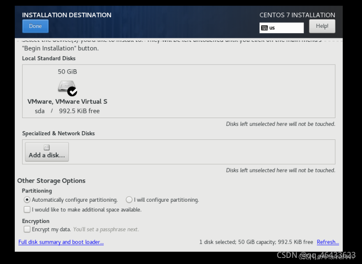Click the Partitioning section label
The height and width of the screenshot is (264, 362).
(x=37, y=191)
